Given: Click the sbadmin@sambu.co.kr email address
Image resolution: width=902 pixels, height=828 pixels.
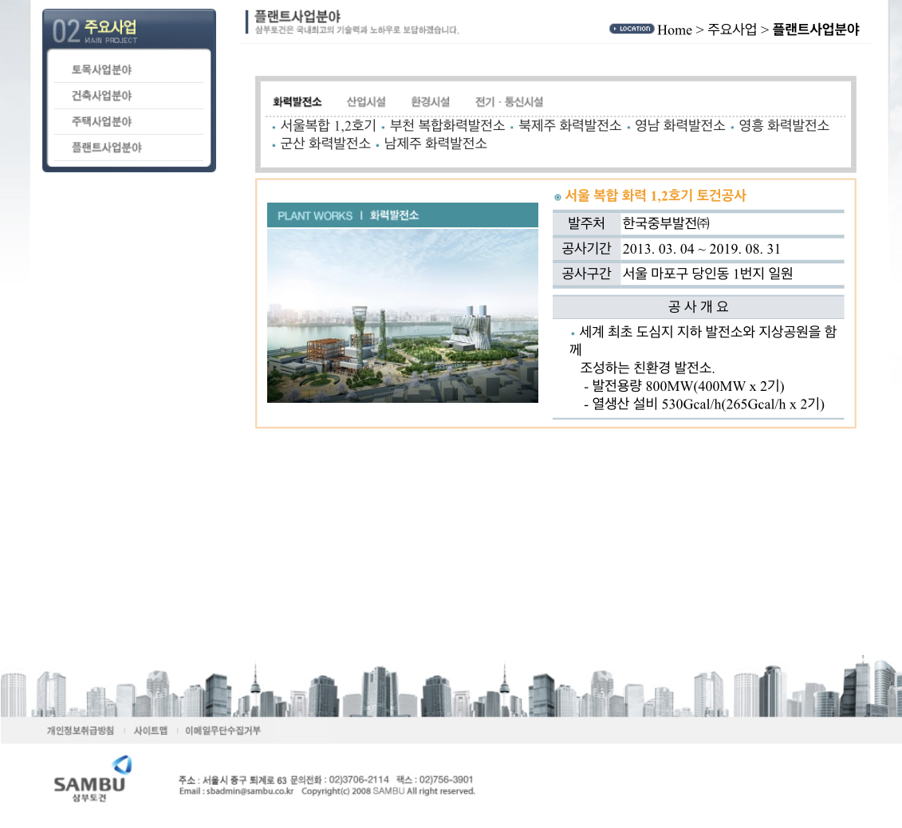Looking at the screenshot, I should 250,791.
